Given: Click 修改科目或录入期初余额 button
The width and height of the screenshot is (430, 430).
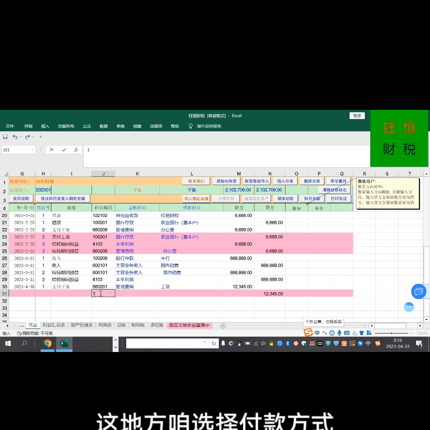Looking at the screenshot, I should 63,199.
